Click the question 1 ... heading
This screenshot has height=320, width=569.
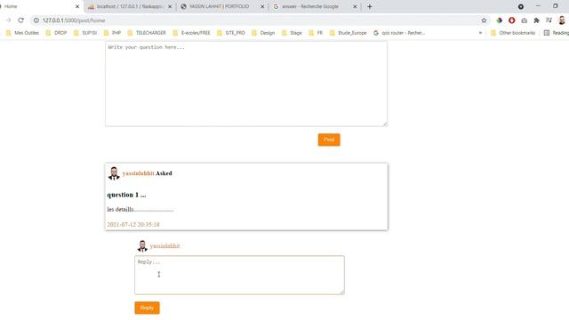click(126, 195)
